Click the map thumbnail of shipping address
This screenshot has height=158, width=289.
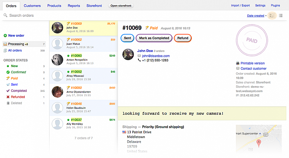[x=259, y=139]
